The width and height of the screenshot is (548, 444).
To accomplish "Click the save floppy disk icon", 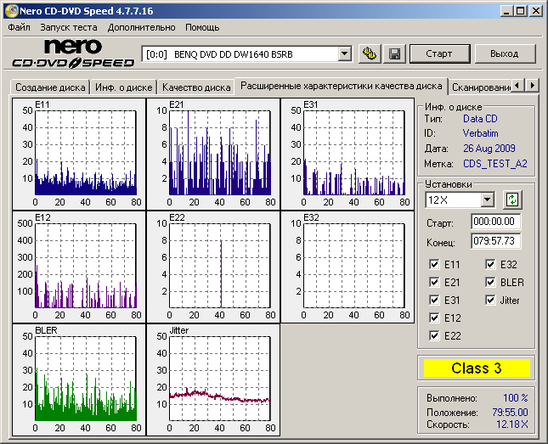I will point(394,53).
